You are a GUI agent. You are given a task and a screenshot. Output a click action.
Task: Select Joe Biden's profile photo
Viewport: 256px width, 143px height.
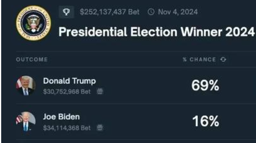point(26,121)
